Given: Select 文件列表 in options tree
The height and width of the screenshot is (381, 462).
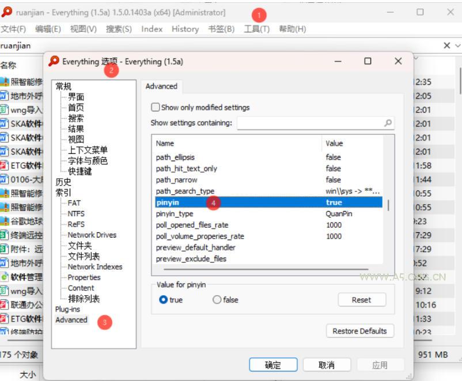Looking at the screenshot, I should pos(84,256).
